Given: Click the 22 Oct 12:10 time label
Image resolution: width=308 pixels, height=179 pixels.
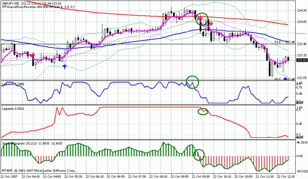Looking at the screenshot, I should pyautogui.click(x=286, y=177).
